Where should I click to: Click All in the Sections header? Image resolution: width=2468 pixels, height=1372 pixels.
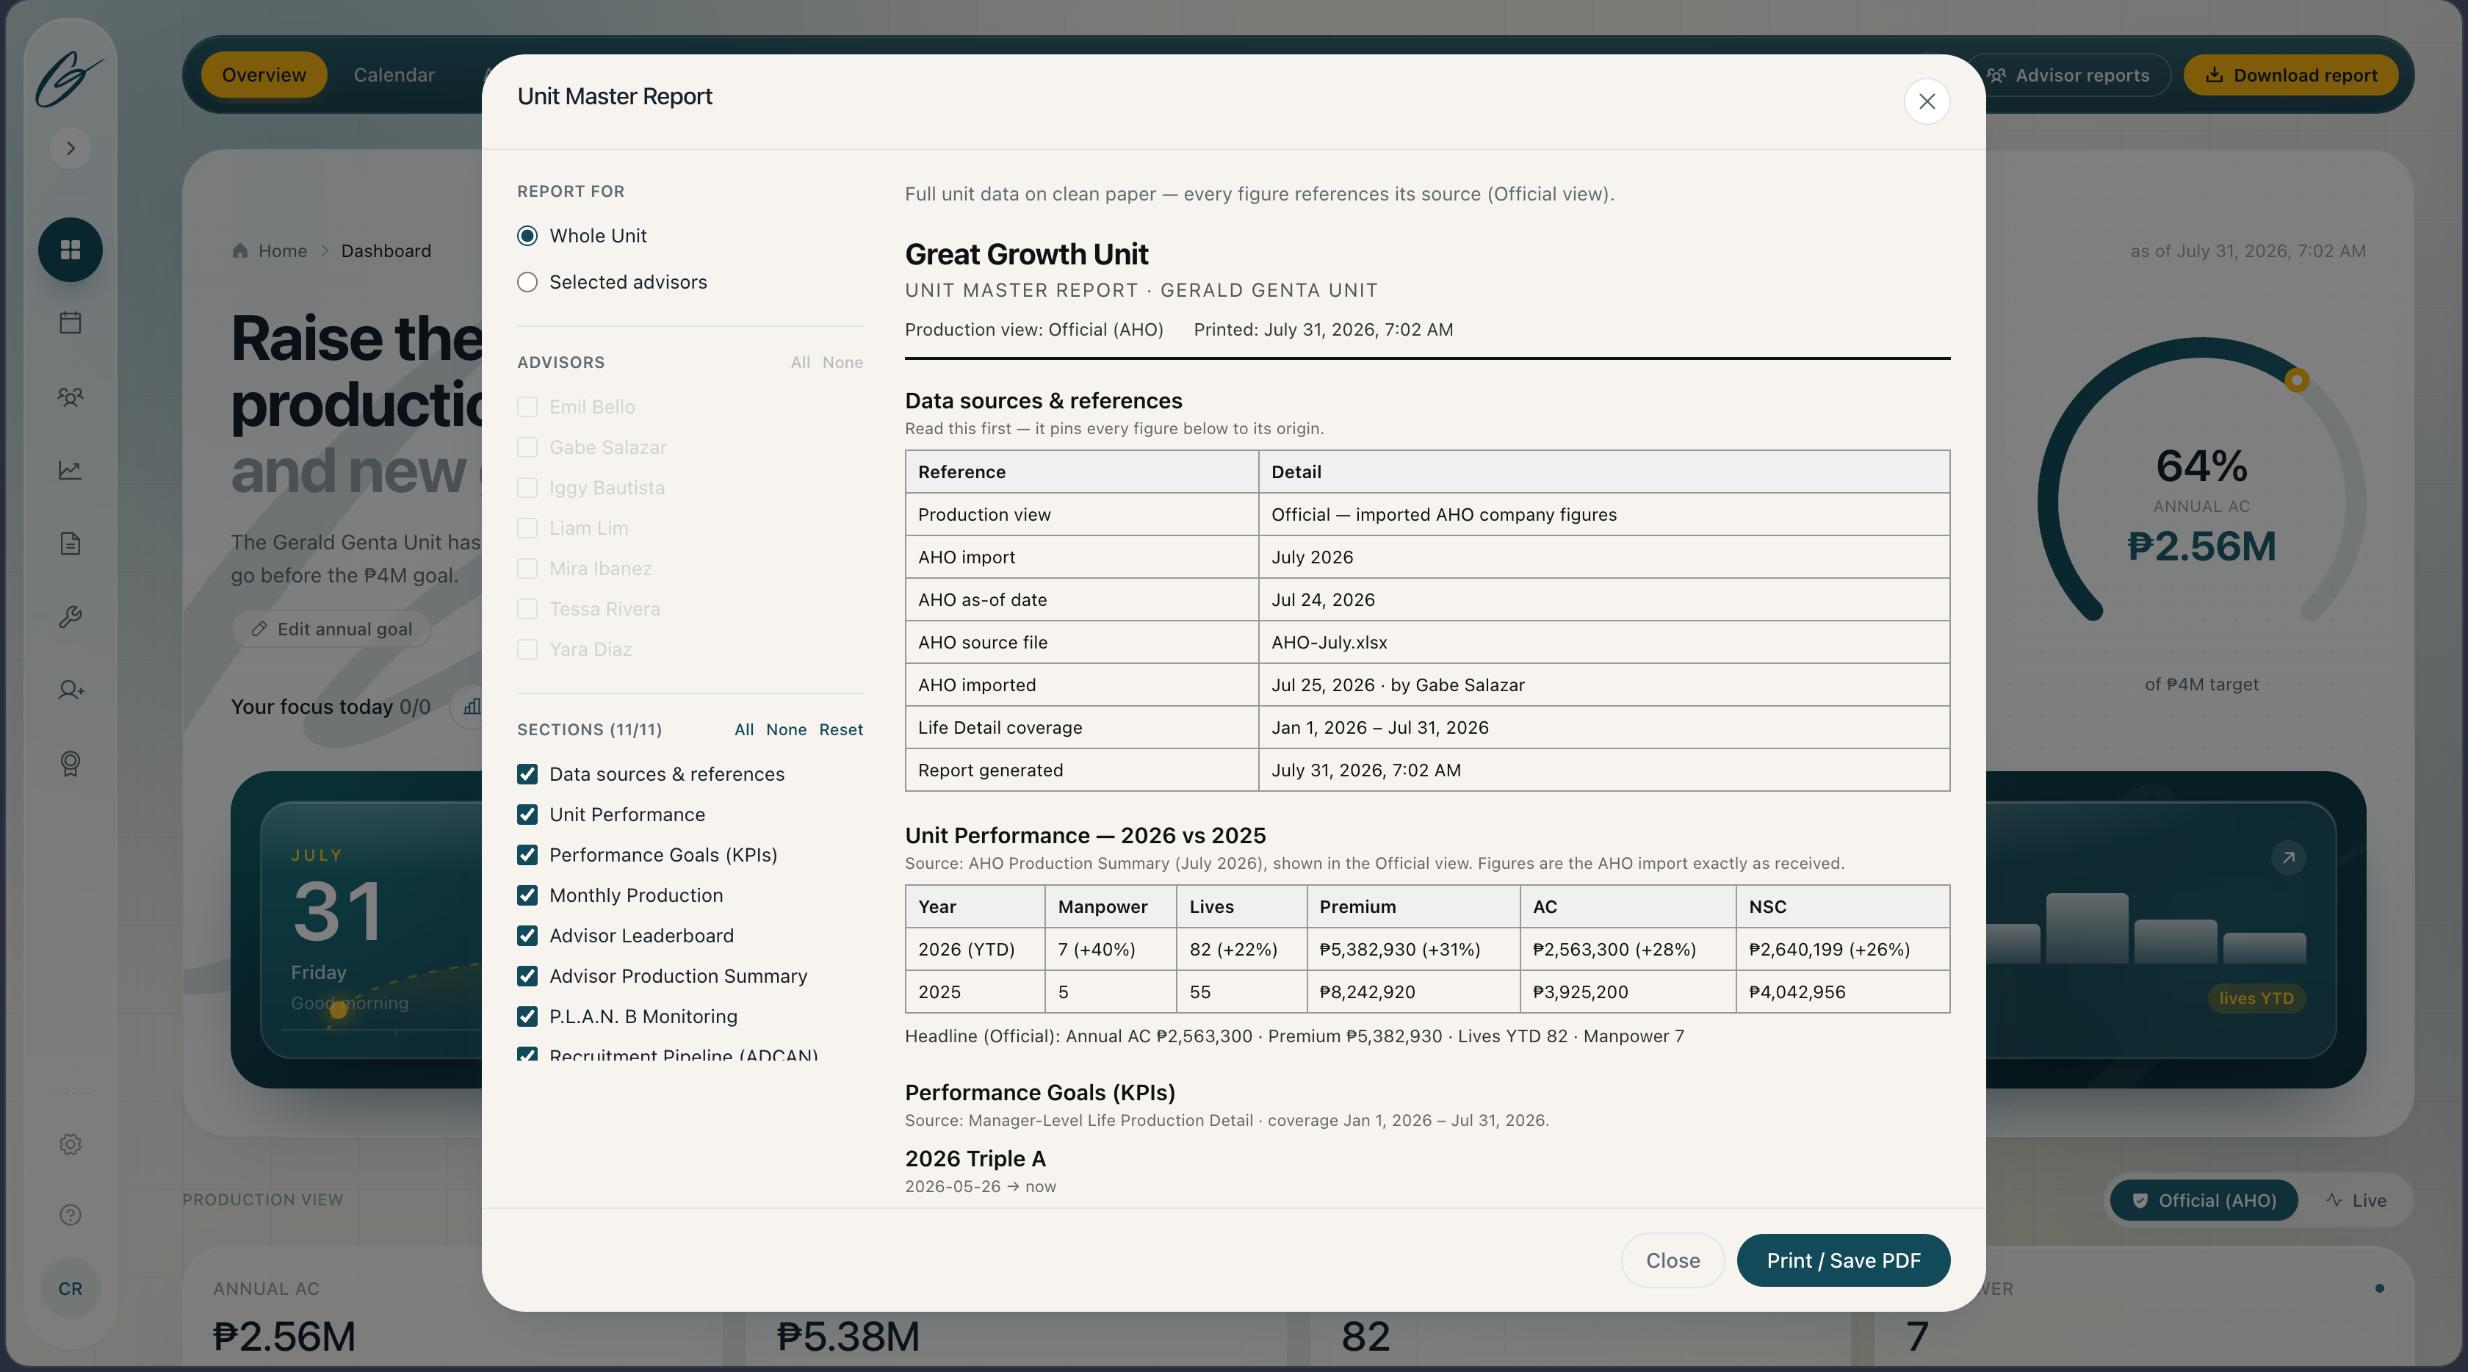(743, 729)
